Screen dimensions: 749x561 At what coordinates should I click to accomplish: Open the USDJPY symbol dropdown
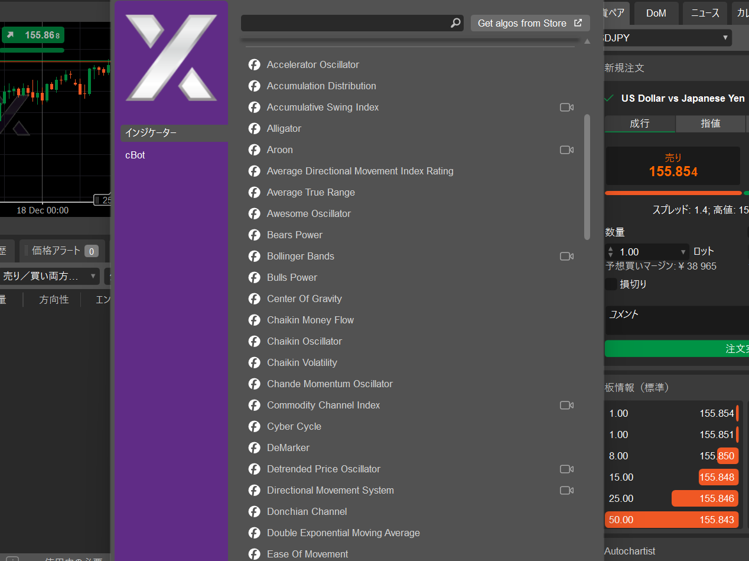pos(665,38)
